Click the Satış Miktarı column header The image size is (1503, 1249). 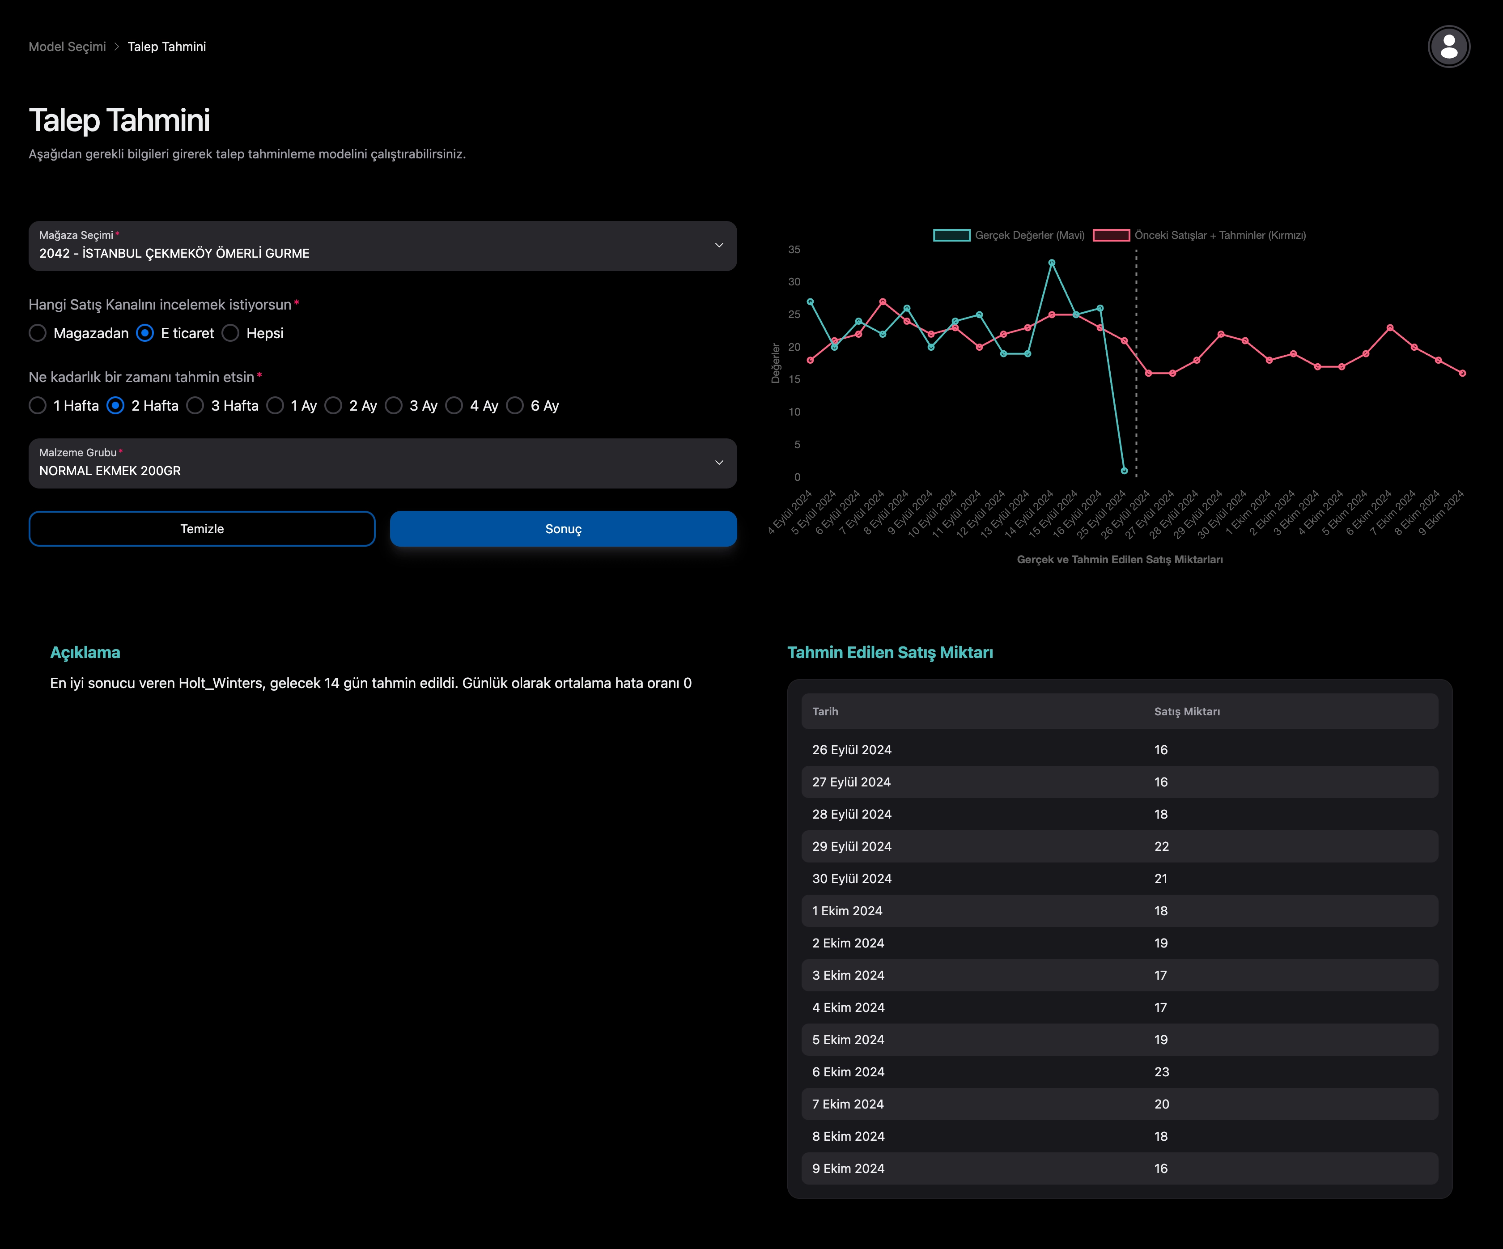1187,711
